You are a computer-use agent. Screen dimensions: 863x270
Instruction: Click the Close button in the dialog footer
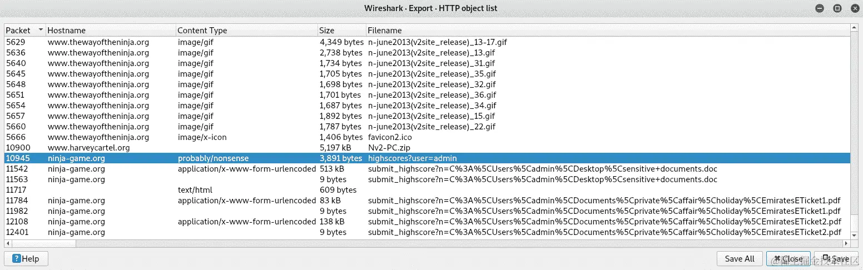pyautogui.click(x=788, y=259)
